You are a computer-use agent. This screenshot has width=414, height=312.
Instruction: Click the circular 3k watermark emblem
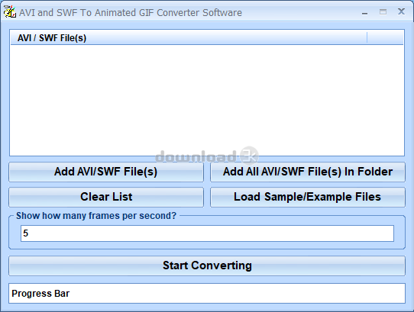[x=249, y=156]
